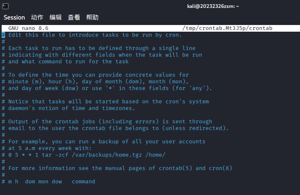Click the word 'command' in the header row
Viewport: 300px width, 195px height.
click(83, 182)
